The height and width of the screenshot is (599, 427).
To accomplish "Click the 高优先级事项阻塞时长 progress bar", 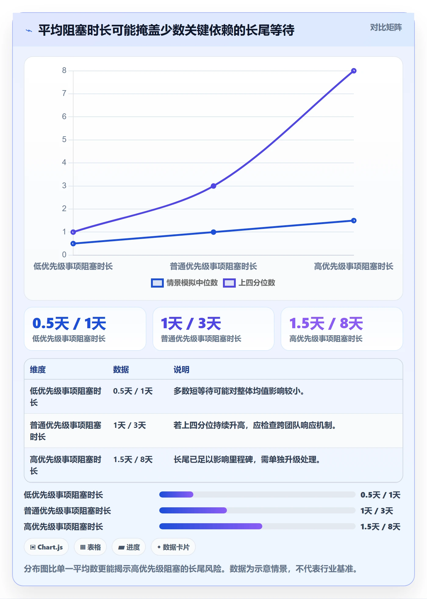I will click(x=257, y=526).
